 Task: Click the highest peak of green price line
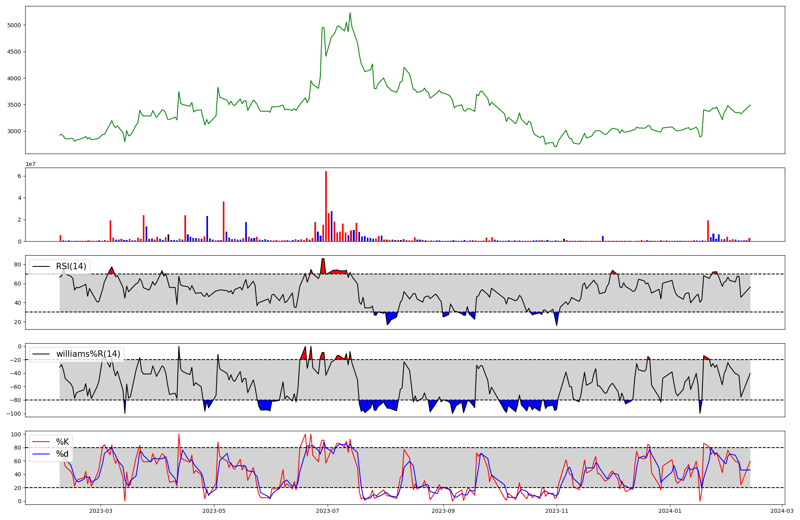[x=350, y=13]
